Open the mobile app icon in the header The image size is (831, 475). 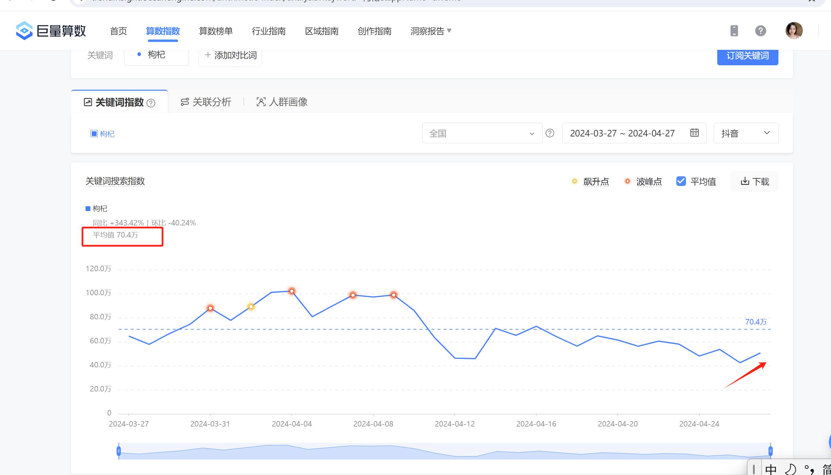pos(734,31)
